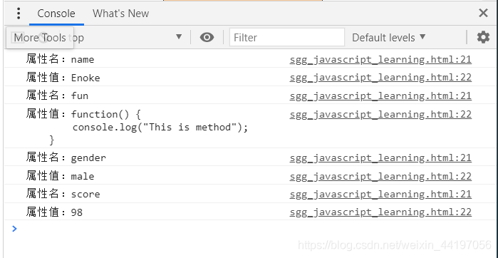Open source link for the 98 row
This screenshot has width=498, height=258.
tap(380, 212)
